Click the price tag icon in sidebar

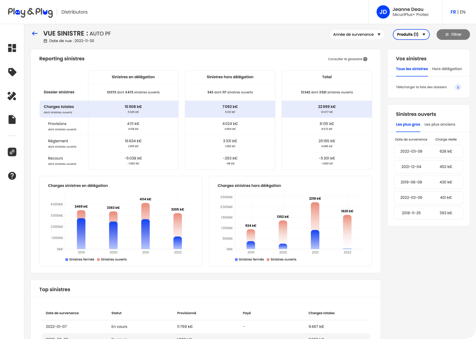point(12,72)
